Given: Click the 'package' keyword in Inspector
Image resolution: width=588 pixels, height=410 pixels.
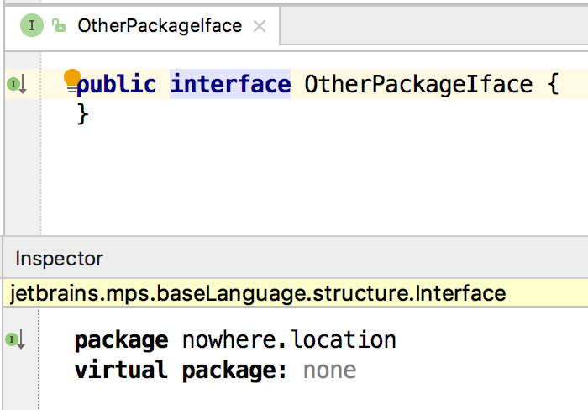Looking at the screenshot, I should click(121, 340).
